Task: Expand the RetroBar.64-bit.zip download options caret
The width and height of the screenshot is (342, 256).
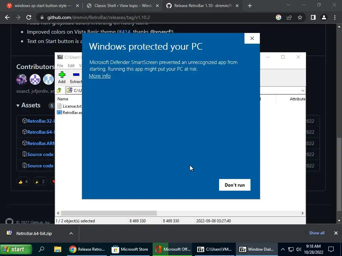Action: [x=71, y=233]
